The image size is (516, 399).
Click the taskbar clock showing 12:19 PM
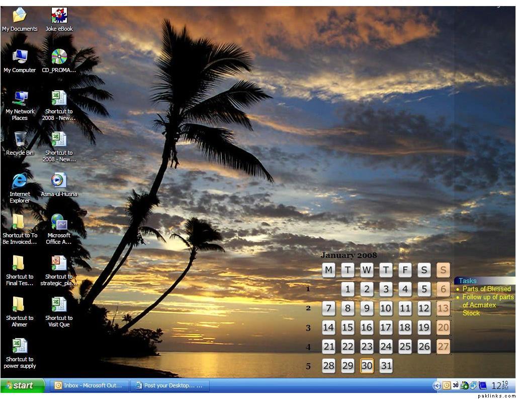tap(500, 385)
